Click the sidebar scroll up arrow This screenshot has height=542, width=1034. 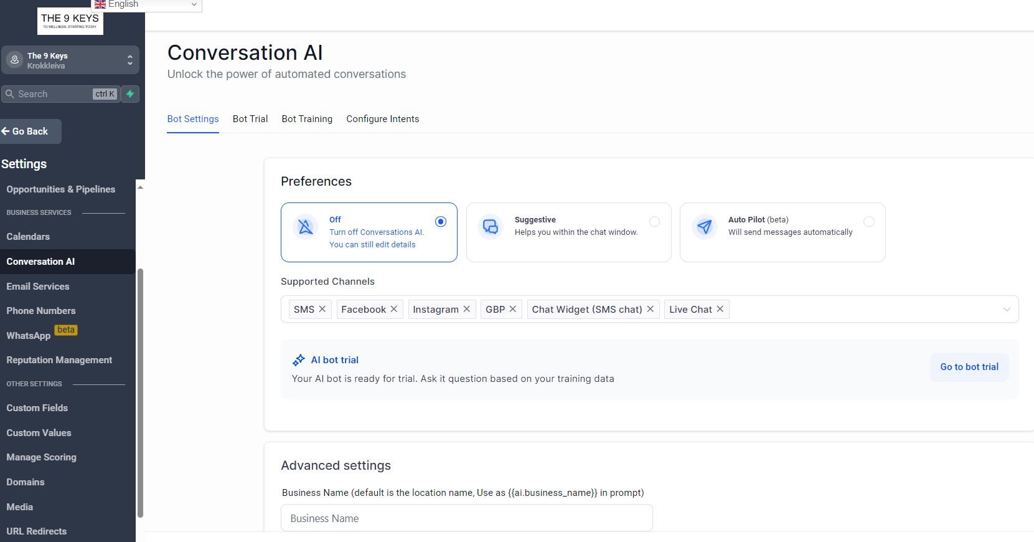(x=140, y=187)
